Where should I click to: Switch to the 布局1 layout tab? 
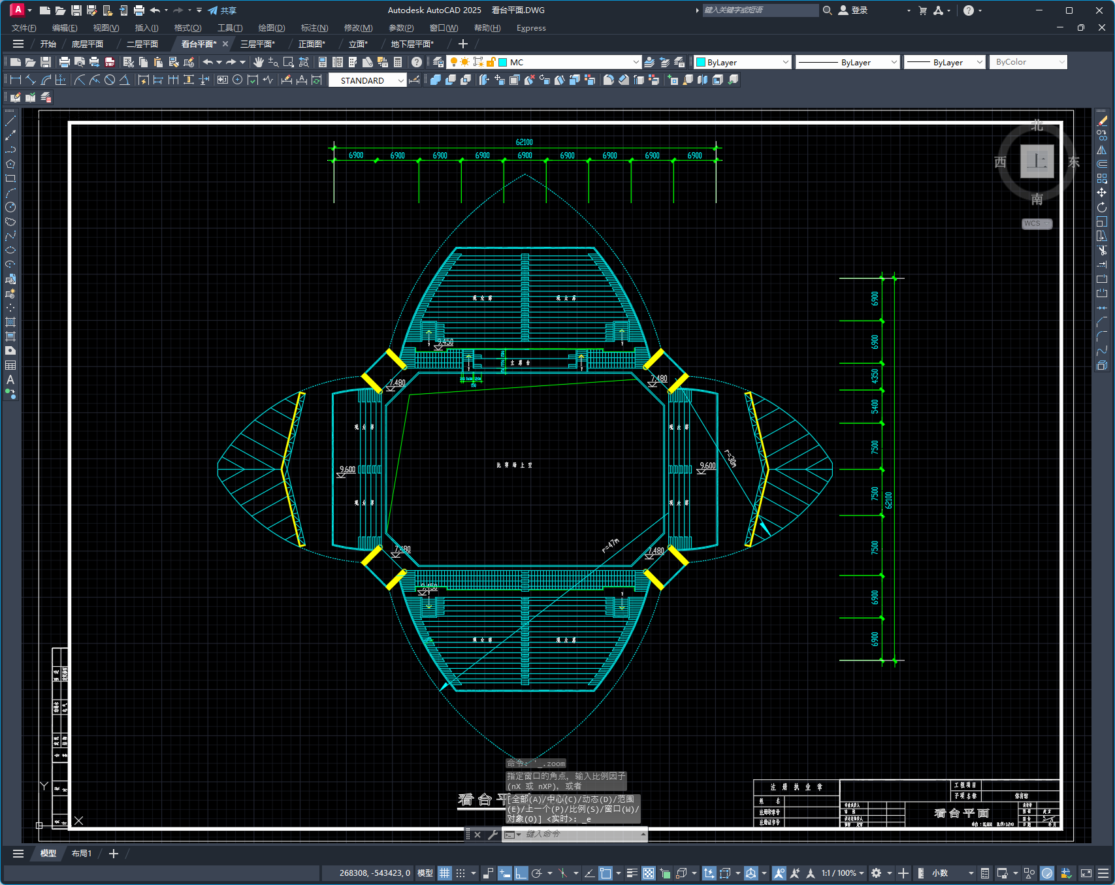[x=82, y=854]
